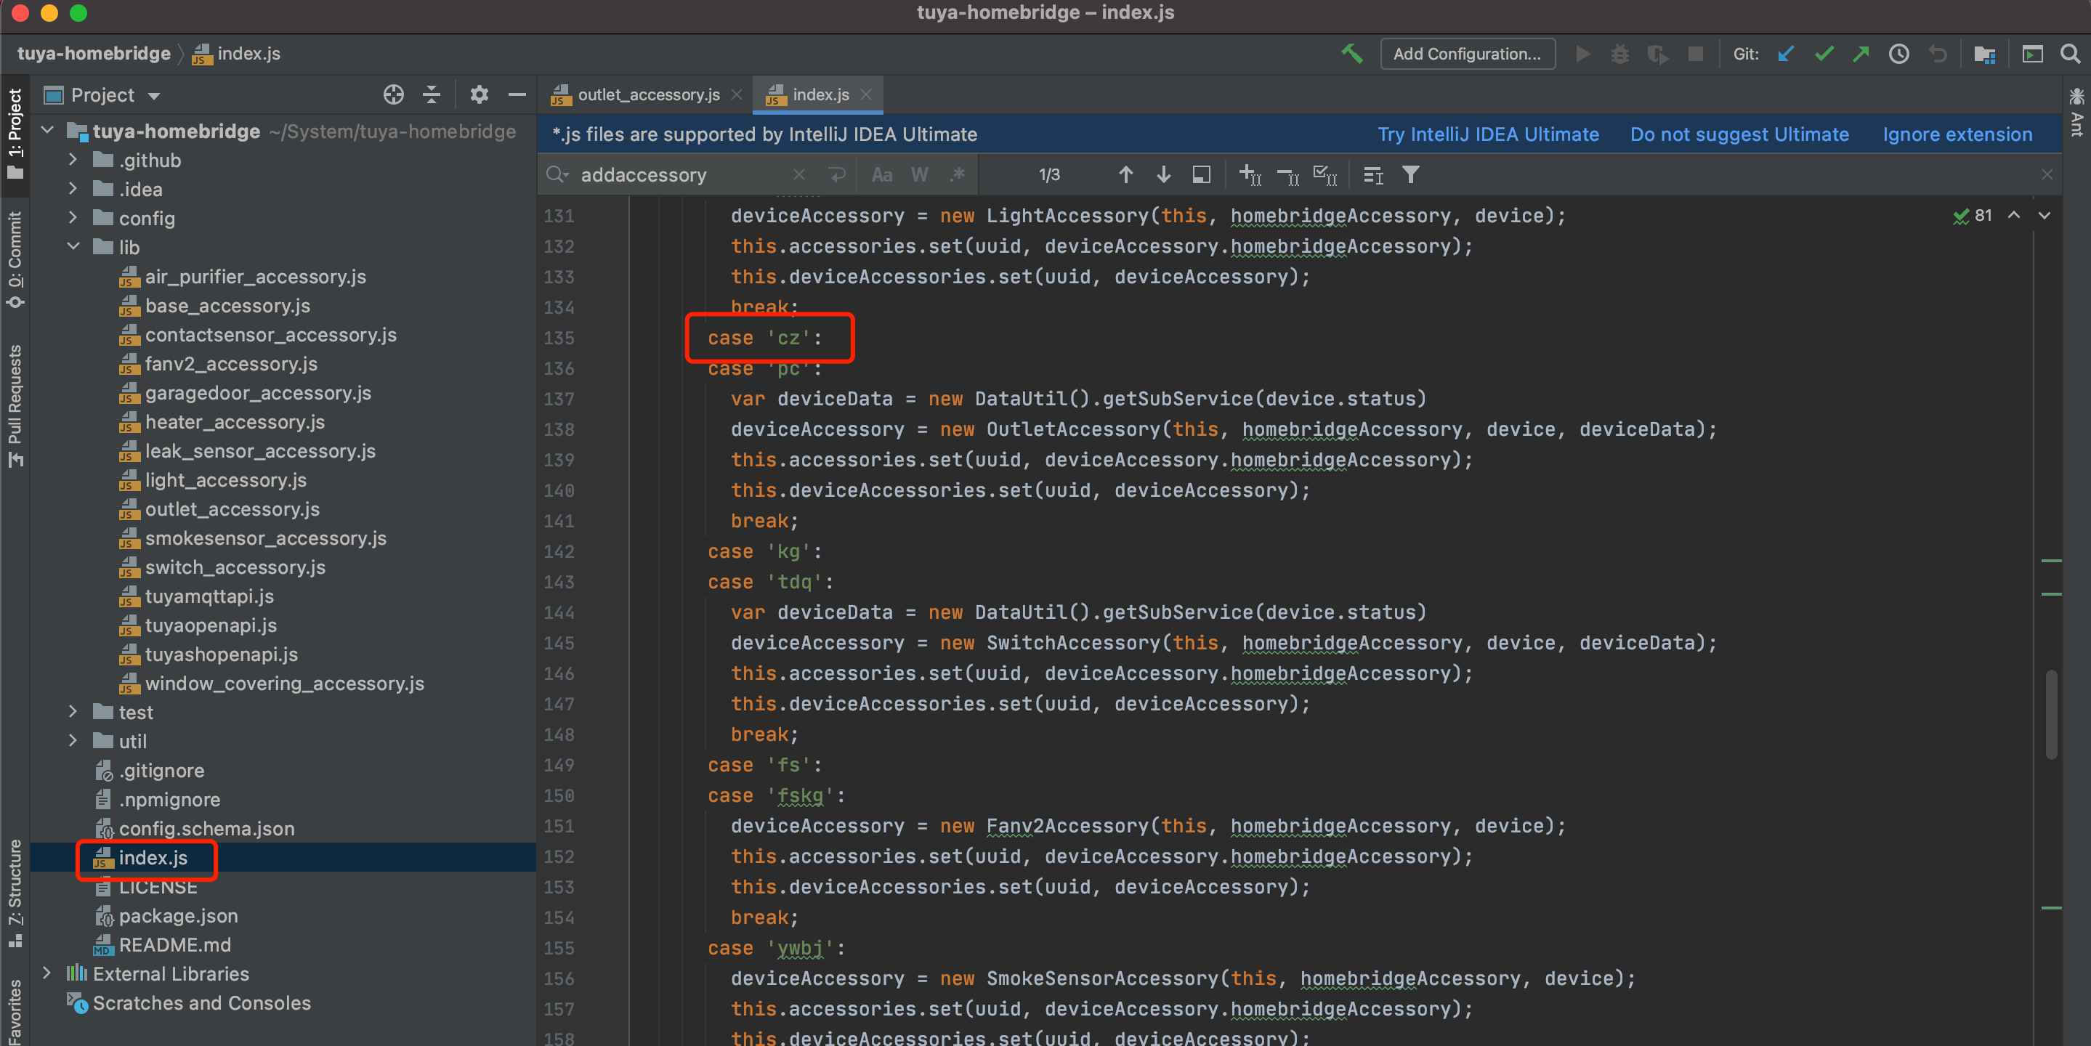The image size is (2091, 1046).
Task: Jump to next highlighted problem arrow
Action: pos(2044,215)
